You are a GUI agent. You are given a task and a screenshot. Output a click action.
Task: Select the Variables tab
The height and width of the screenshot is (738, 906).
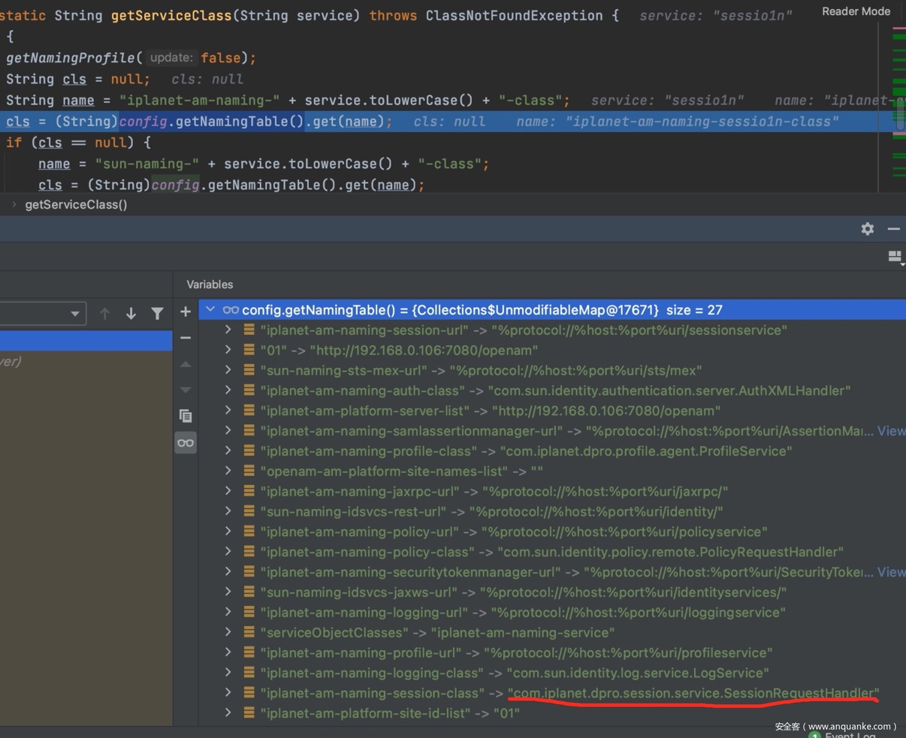pyautogui.click(x=210, y=285)
